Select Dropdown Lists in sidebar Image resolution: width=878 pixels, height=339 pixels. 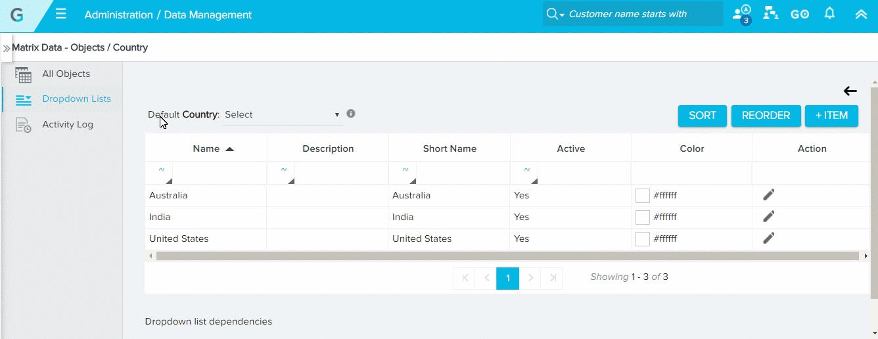(x=76, y=99)
